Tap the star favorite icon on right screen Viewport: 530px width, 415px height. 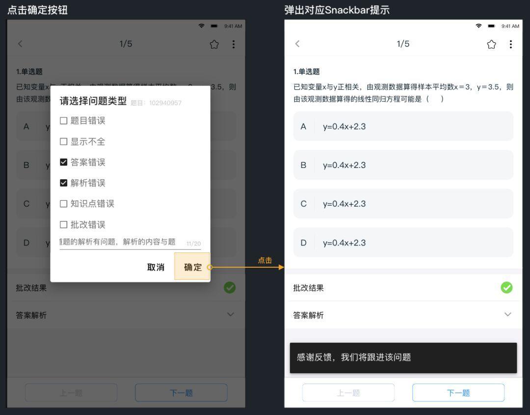click(491, 44)
